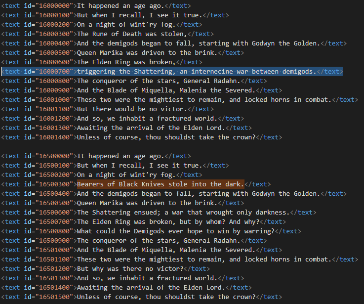Click line 16501400 "Awaiting the arrival of the Elden Lord"
The image size is (364, 304).
[x=126, y=288]
